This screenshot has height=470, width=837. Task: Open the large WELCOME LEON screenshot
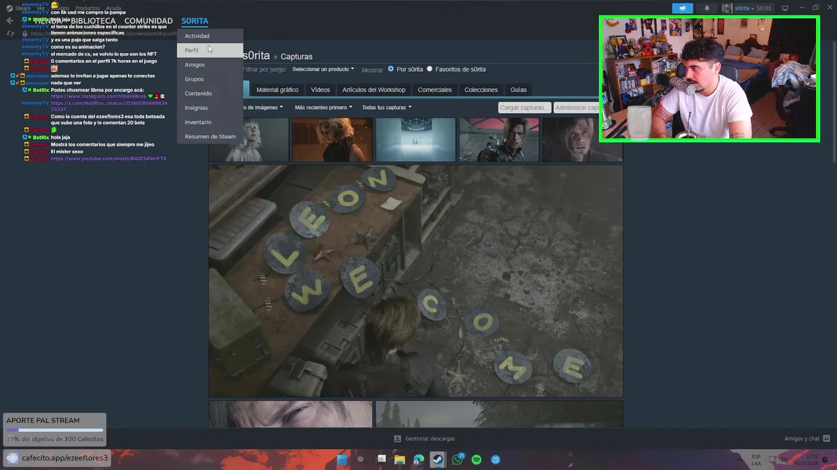click(x=416, y=281)
